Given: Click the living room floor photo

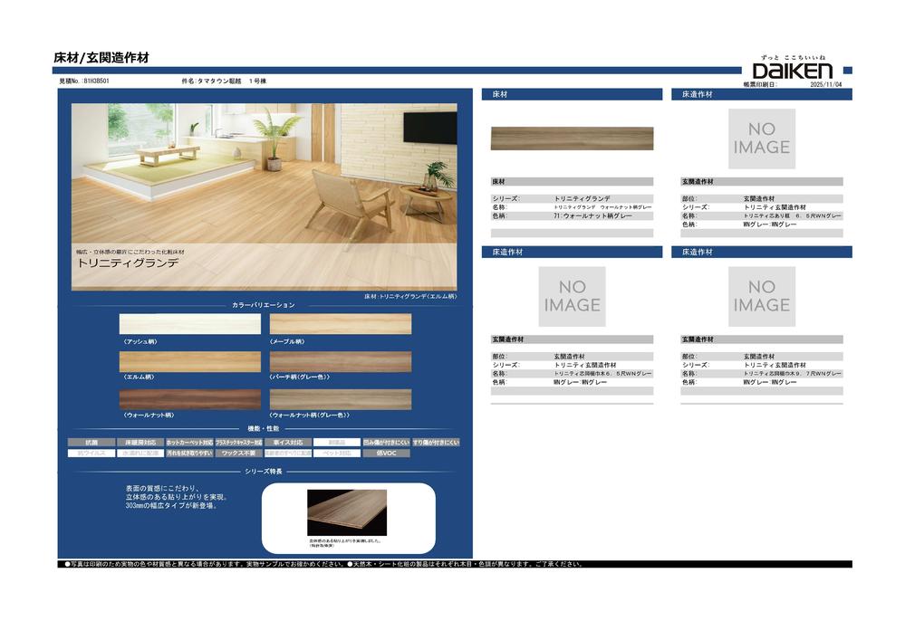Looking at the screenshot, I should coord(265,172).
